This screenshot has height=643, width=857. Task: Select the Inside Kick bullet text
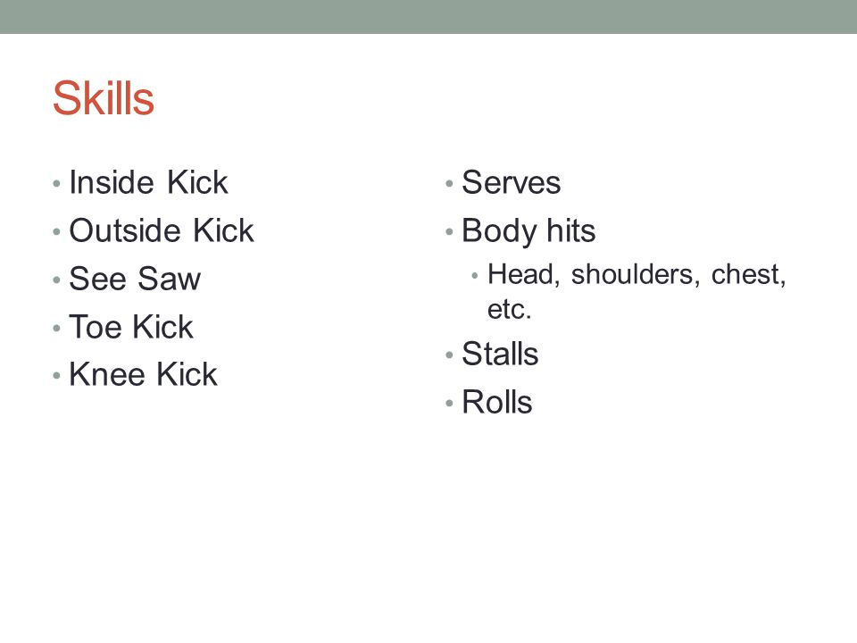pos(148,182)
